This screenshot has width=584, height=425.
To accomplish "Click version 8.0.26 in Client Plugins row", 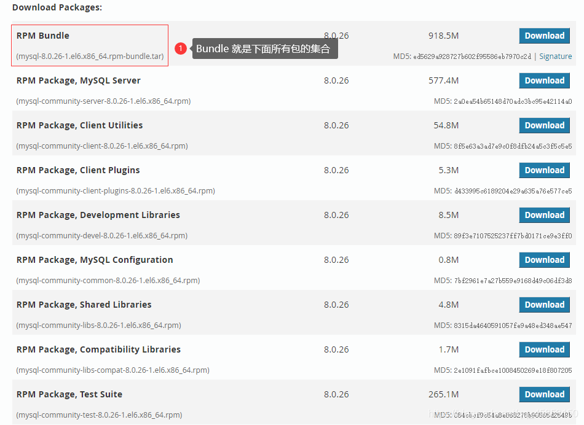I will 336,171.
